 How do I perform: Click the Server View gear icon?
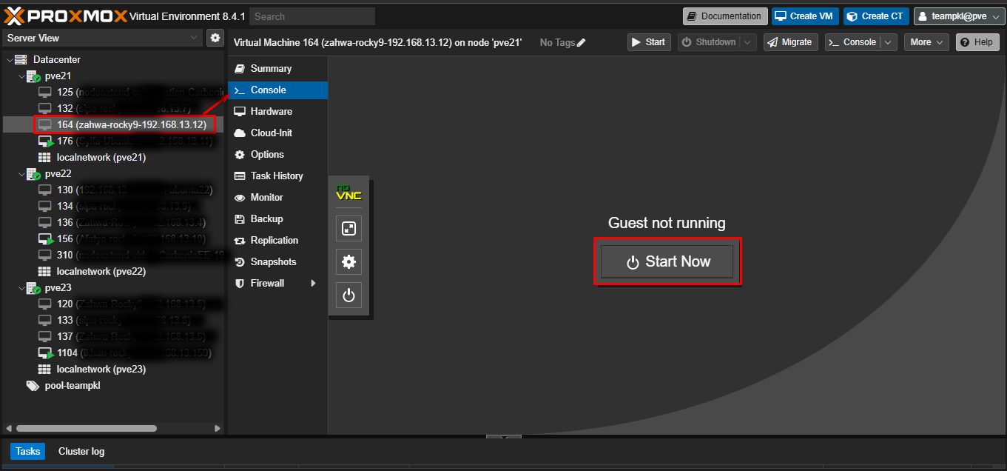(215, 38)
